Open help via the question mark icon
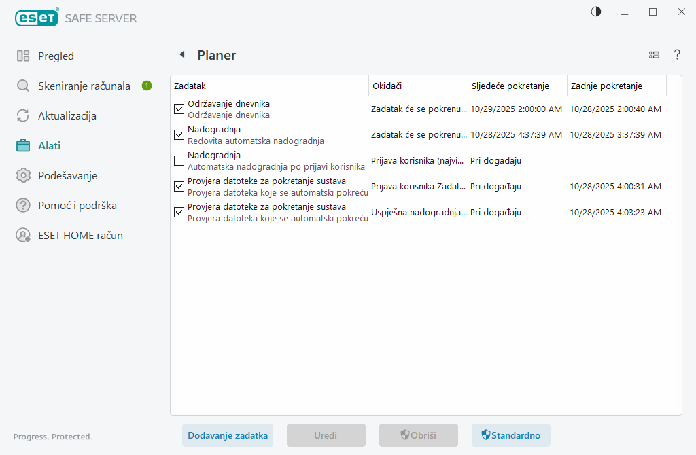 tap(677, 55)
